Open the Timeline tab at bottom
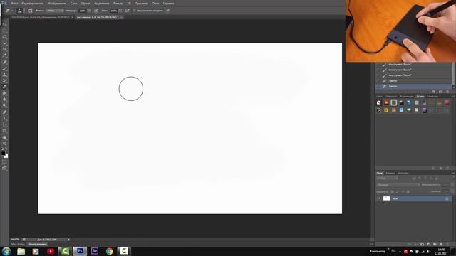Image resolution: width=456 pixels, height=256 pixels. [38, 245]
